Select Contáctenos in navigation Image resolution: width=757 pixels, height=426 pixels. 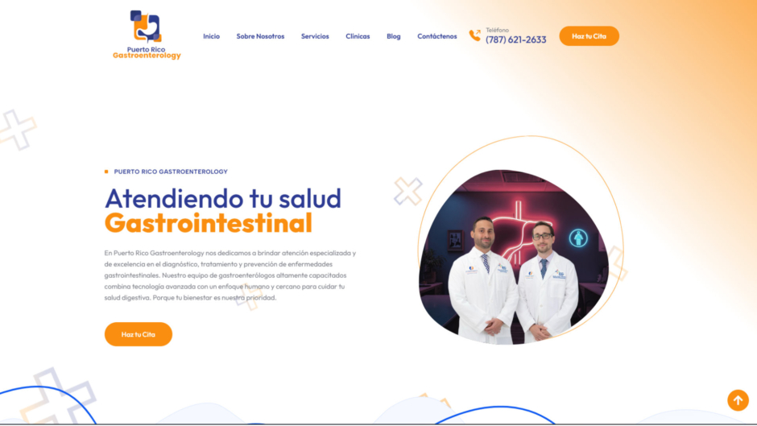437,36
